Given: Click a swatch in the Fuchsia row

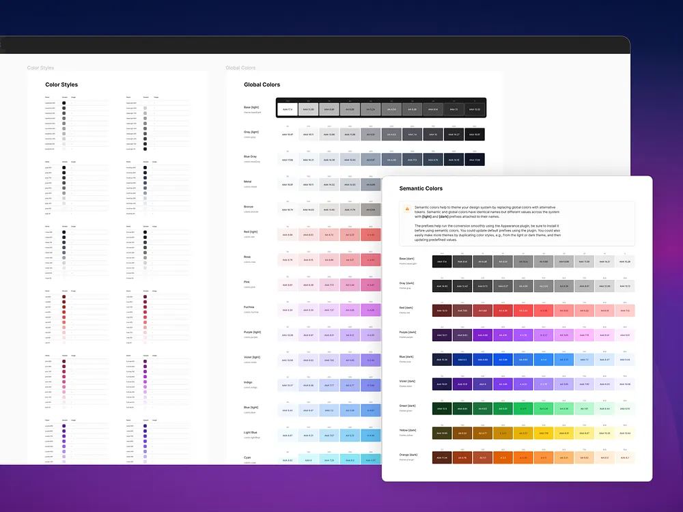Looking at the screenshot, I should click(x=335, y=309).
